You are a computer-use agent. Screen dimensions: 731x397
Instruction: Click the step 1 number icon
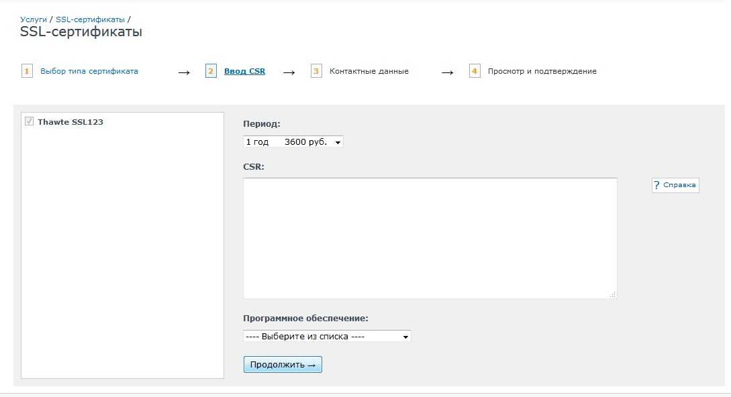pyautogui.click(x=27, y=71)
